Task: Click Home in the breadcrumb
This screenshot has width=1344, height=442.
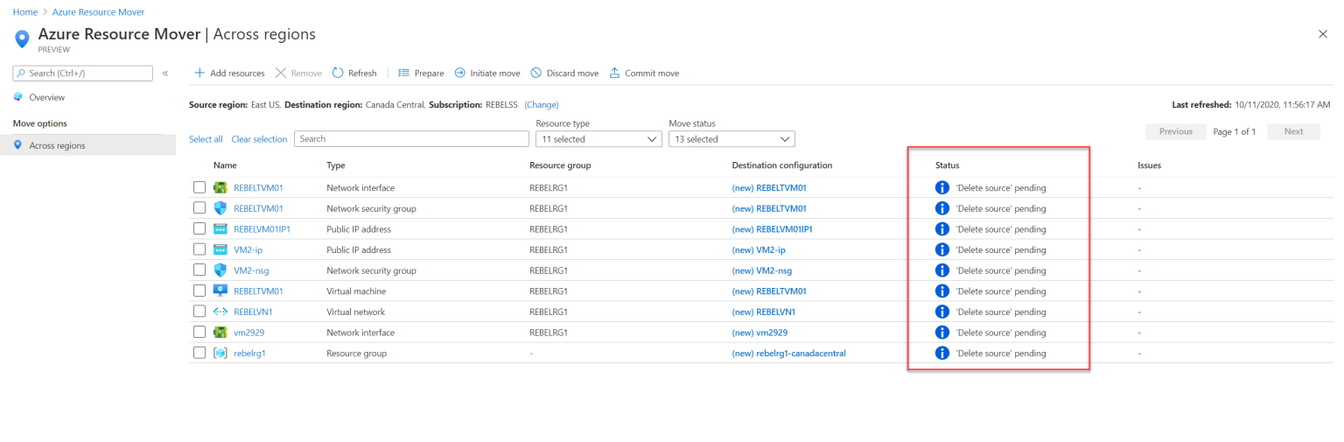Action: [x=24, y=12]
